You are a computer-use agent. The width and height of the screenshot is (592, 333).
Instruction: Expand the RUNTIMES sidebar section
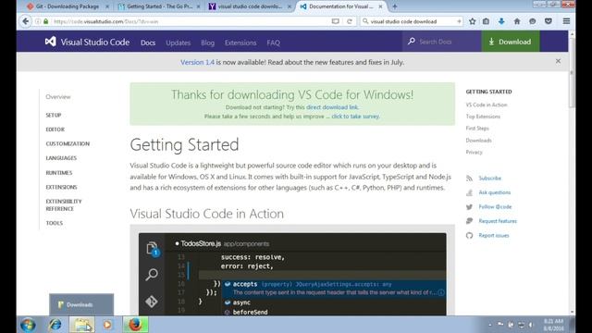point(59,173)
